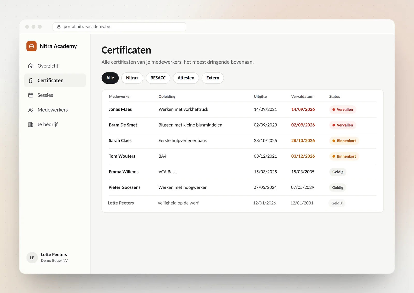Click the Status column header
The image size is (414, 293).
(335, 96)
